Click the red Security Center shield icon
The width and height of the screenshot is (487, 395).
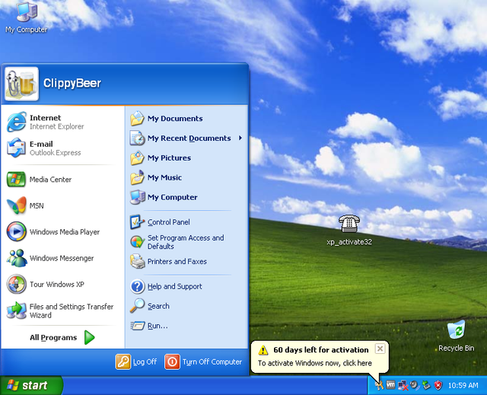point(438,385)
